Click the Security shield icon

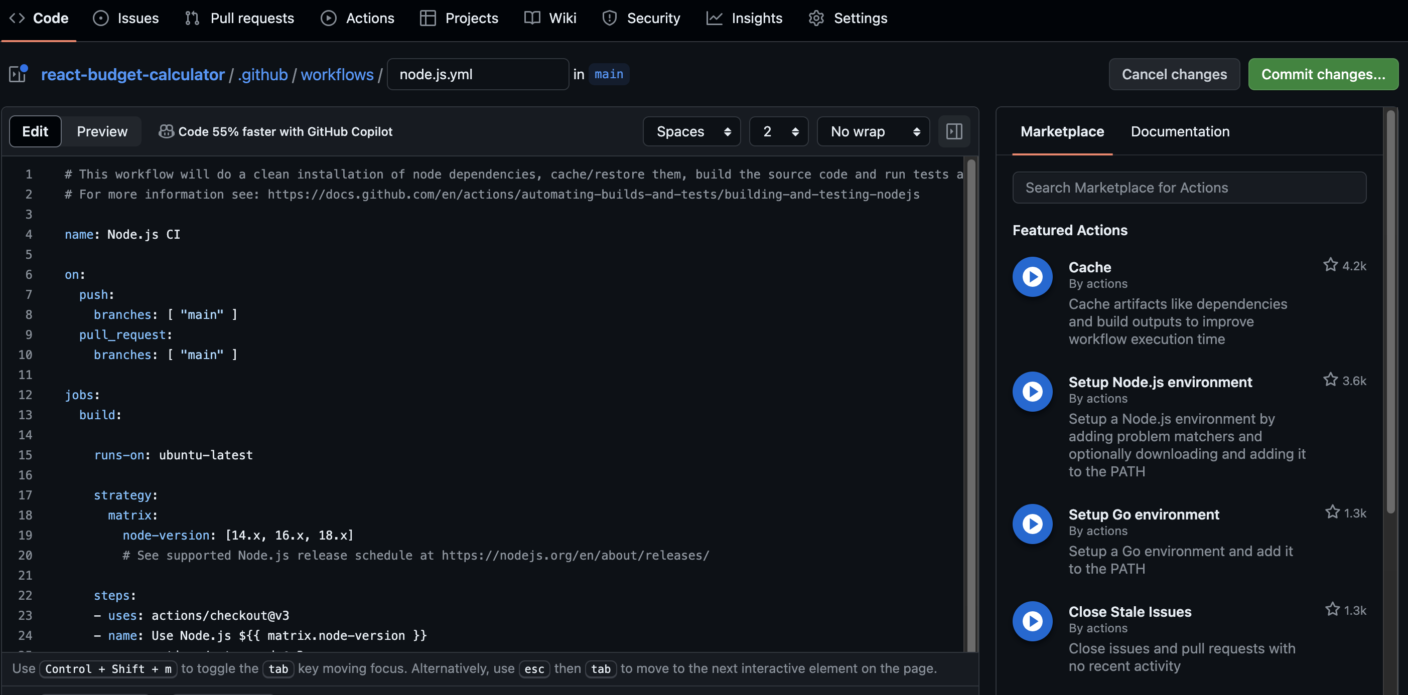(610, 18)
